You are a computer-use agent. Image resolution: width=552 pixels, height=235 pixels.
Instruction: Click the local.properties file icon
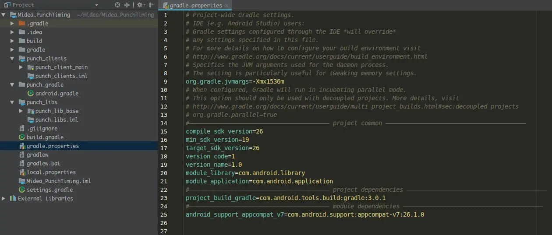pyautogui.click(x=22, y=172)
